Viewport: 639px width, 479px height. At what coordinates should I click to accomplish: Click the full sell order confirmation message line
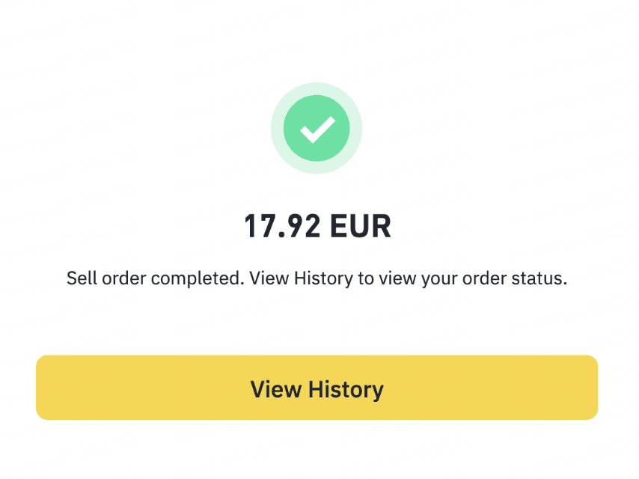317,279
